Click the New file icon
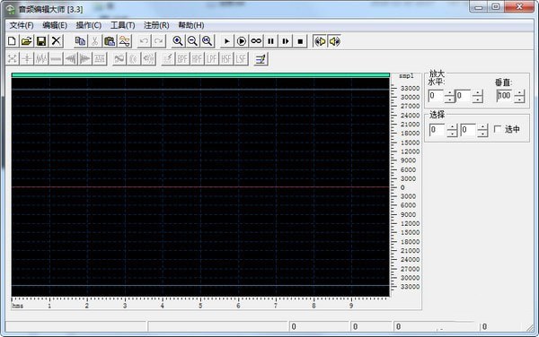Viewport: 539px width, 337px height. tap(12, 41)
